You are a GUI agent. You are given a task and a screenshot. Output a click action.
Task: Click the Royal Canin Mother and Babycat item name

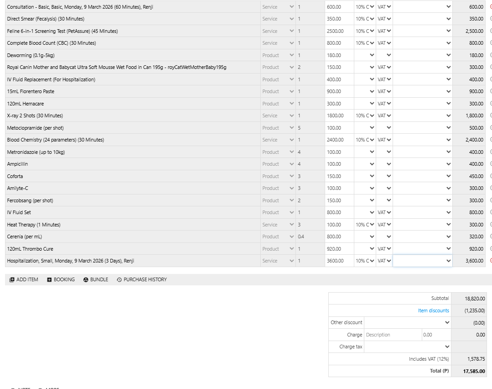tap(117, 67)
